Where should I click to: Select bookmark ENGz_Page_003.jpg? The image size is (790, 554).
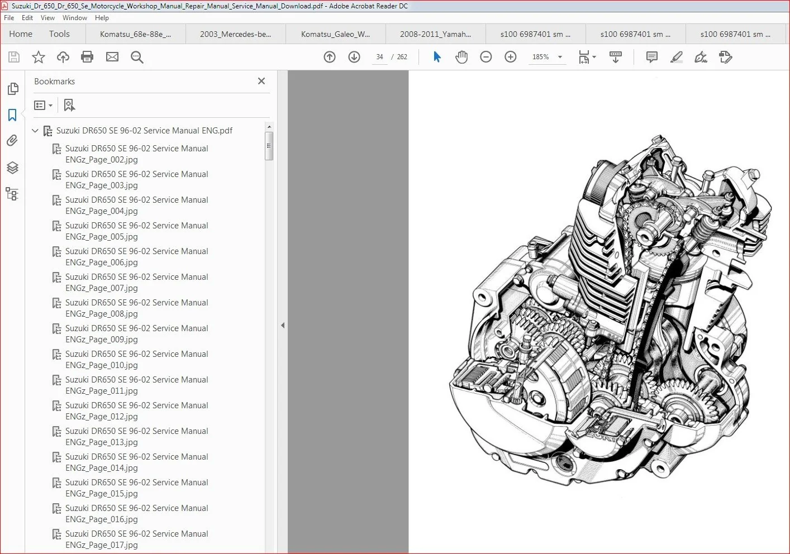point(136,180)
